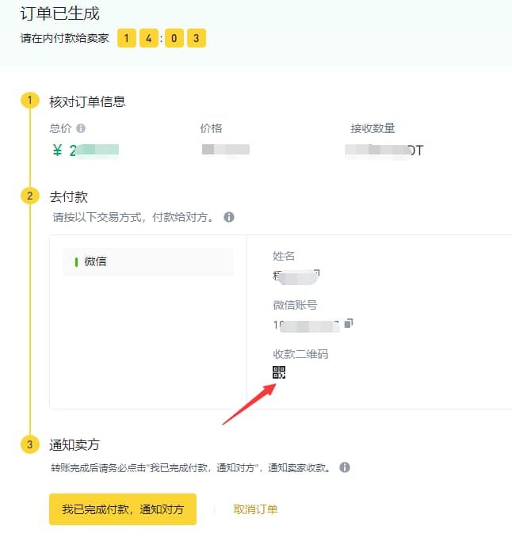Click the 订单已生成 heading
The width and height of the screenshot is (512, 541).
(60, 13)
